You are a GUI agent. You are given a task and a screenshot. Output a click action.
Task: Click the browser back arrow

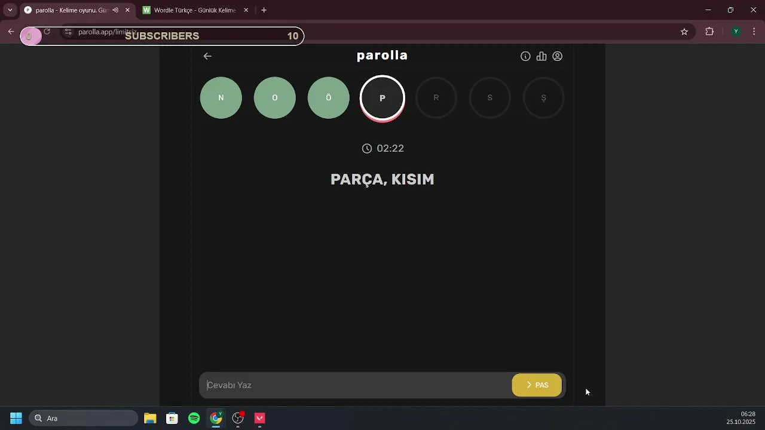[x=11, y=32]
